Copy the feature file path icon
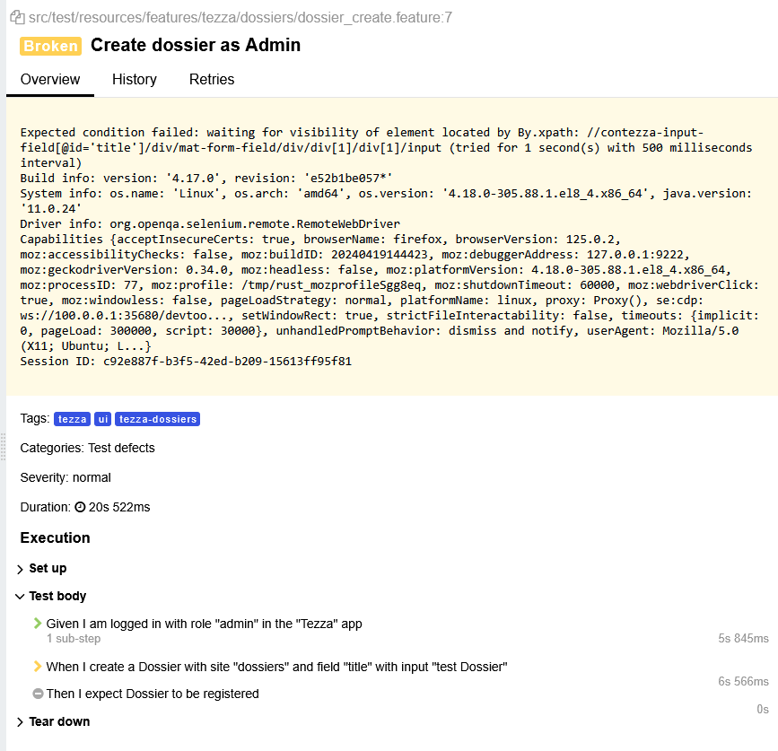The width and height of the screenshot is (778, 751). click(17, 17)
